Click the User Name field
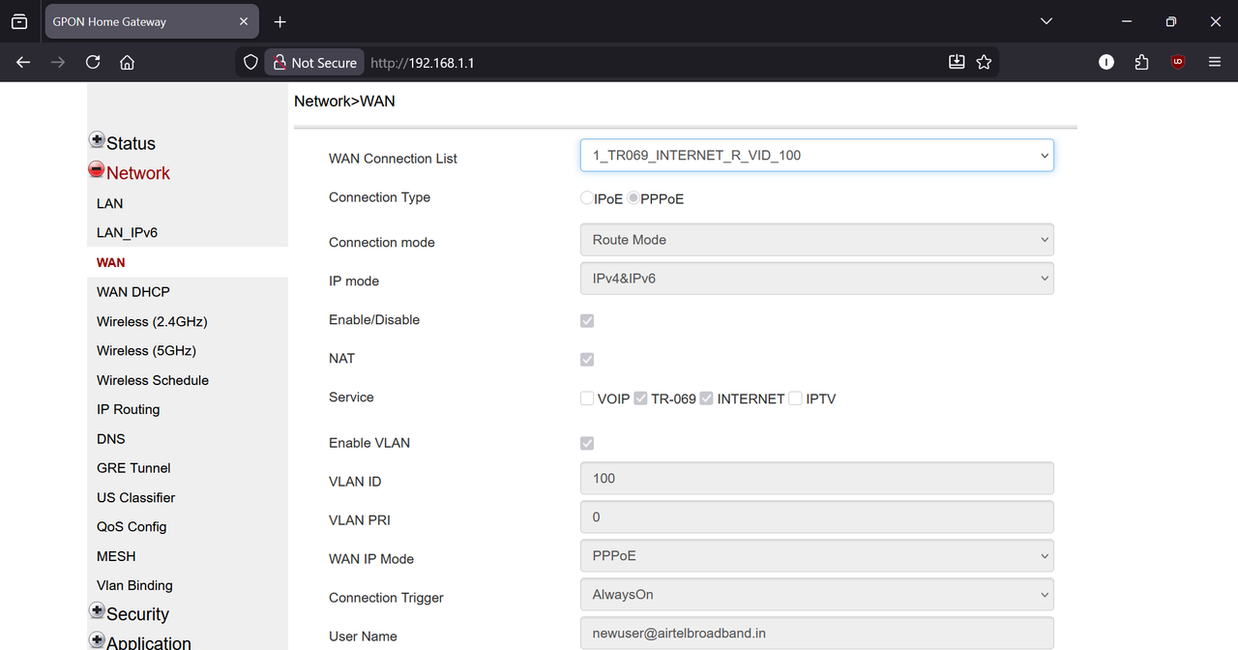This screenshot has width=1238, height=650. [816, 633]
